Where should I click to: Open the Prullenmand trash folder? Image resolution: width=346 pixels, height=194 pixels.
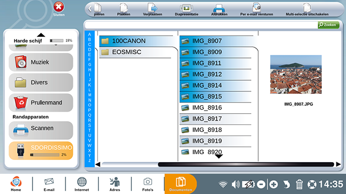41,103
